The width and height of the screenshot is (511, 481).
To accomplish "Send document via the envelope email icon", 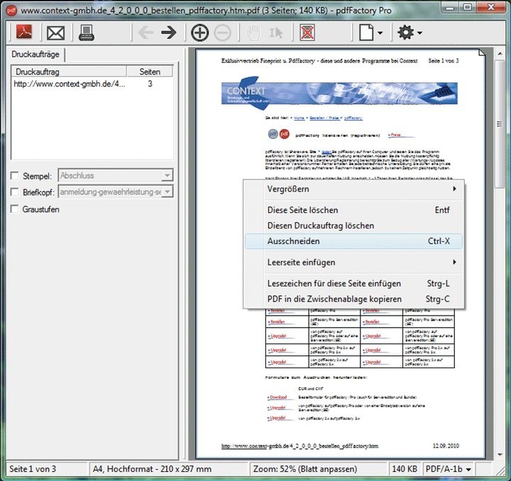I will point(55,33).
